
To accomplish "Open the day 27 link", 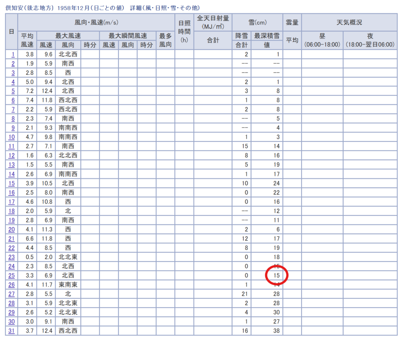I will click(11, 294).
